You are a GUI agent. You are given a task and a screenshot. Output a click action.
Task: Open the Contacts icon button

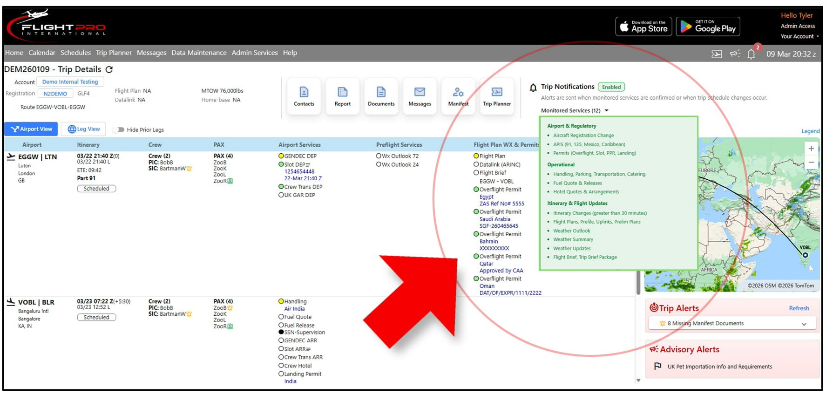[x=304, y=96]
